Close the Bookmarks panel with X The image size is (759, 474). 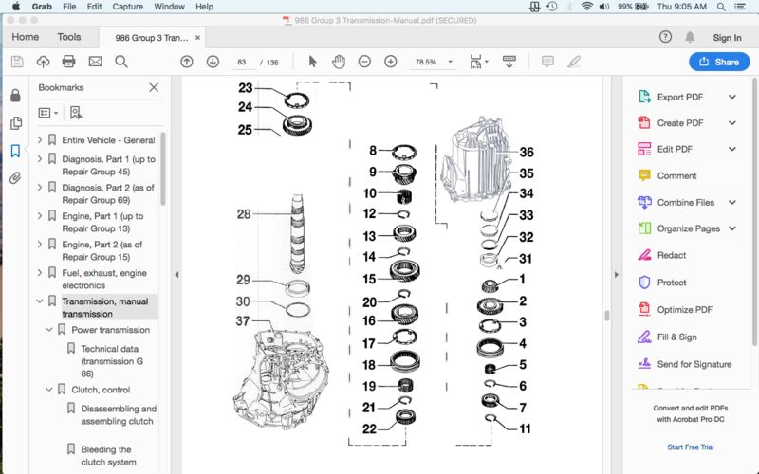[x=154, y=87]
